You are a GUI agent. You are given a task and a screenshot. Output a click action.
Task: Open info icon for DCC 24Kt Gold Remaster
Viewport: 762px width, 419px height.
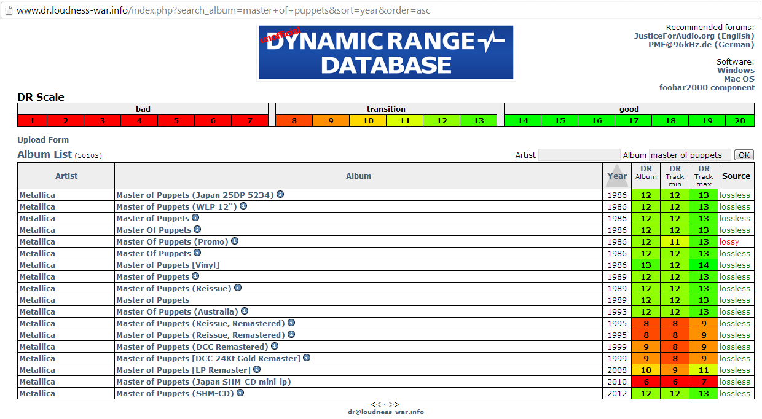(x=306, y=358)
